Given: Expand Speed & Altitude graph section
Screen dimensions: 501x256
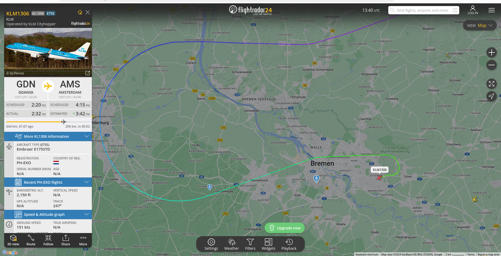Looking at the screenshot, I should [x=48, y=215].
